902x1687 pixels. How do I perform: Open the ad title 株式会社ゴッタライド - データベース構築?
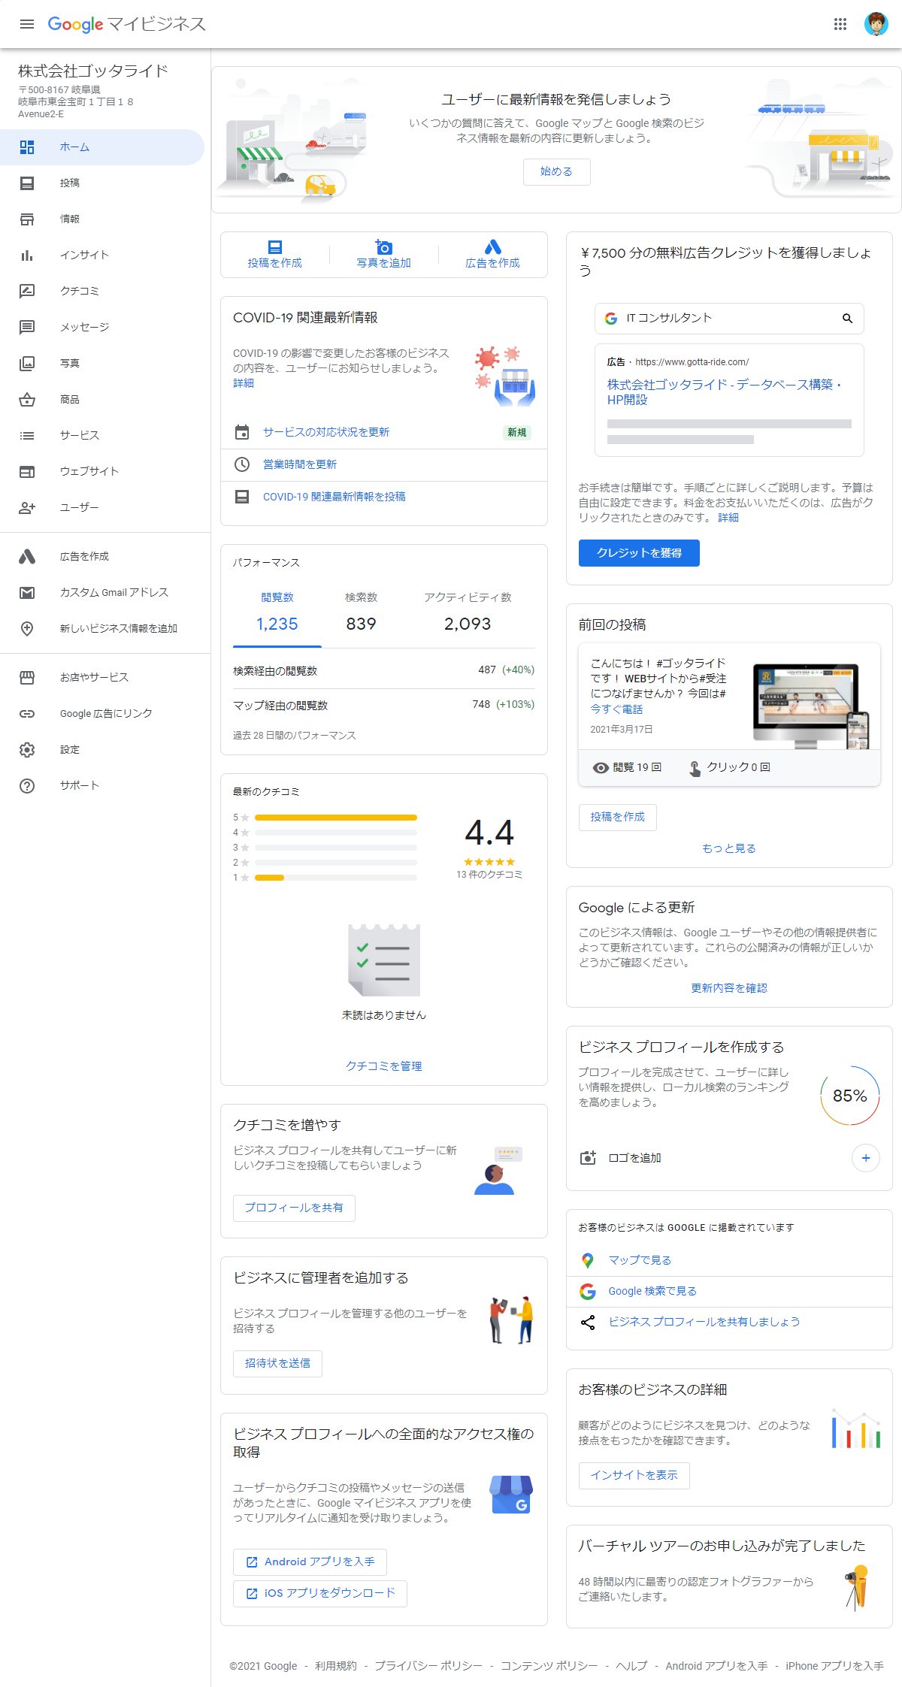pos(724,392)
